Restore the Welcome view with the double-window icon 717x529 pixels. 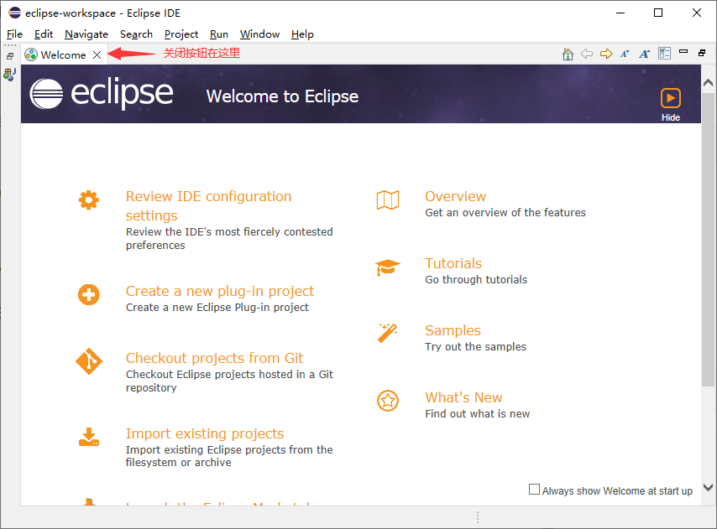point(702,53)
